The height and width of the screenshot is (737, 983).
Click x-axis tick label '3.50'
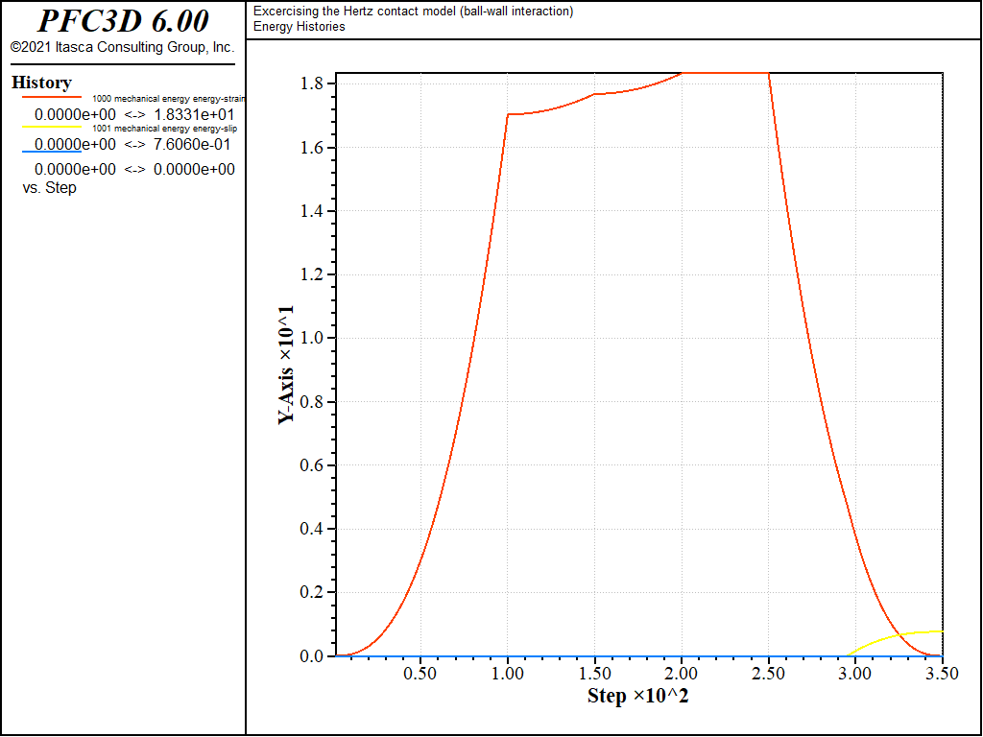click(x=943, y=674)
